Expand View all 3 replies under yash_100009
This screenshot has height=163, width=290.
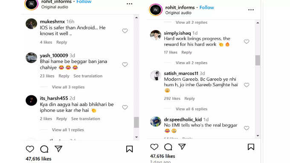(x=68, y=87)
